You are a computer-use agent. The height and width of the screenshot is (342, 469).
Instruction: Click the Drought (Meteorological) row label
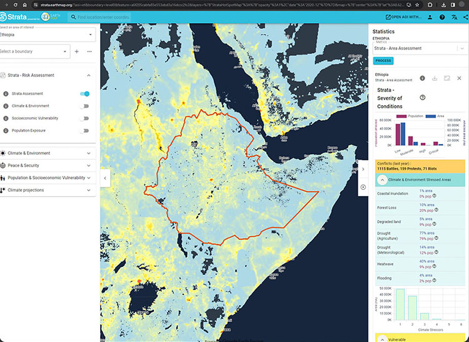tap(391, 250)
